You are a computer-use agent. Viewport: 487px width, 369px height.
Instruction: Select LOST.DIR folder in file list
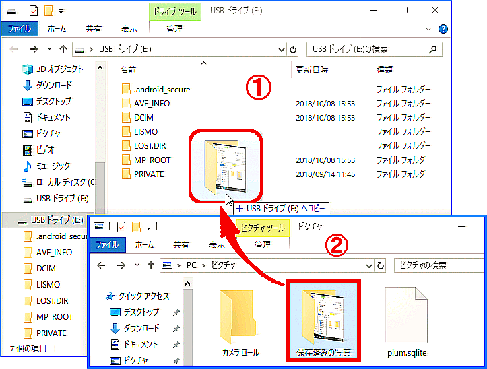(x=143, y=145)
